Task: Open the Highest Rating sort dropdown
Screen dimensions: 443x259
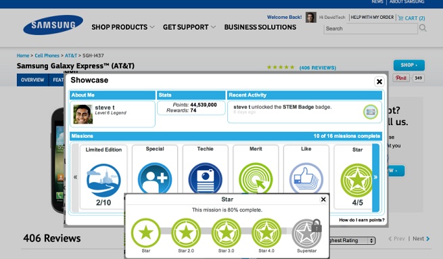Action: (352, 240)
